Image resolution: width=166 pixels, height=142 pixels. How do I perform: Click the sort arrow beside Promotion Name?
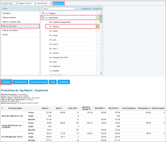coord(2,108)
